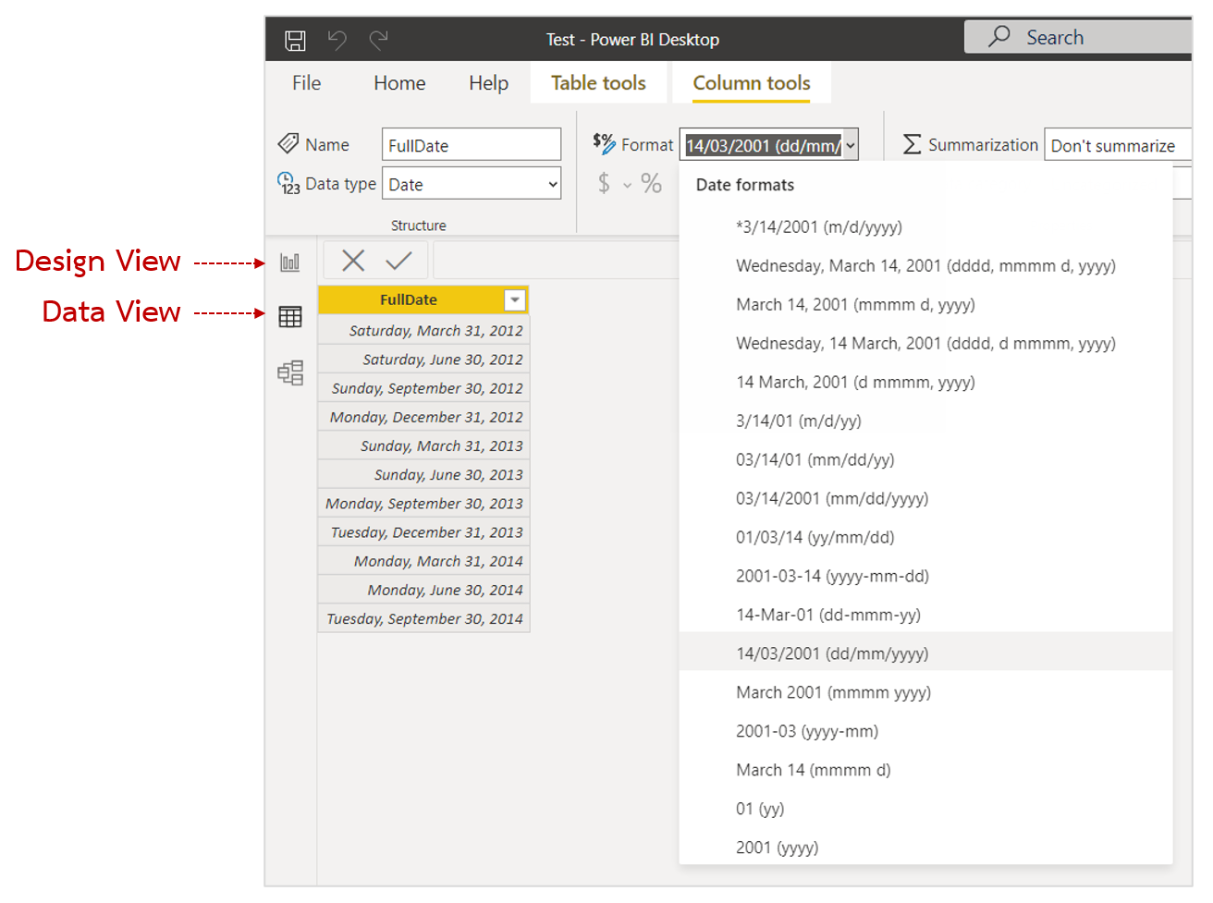Click the Undo arrow icon
Screen dimensions: 1213x903
point(337,39)
